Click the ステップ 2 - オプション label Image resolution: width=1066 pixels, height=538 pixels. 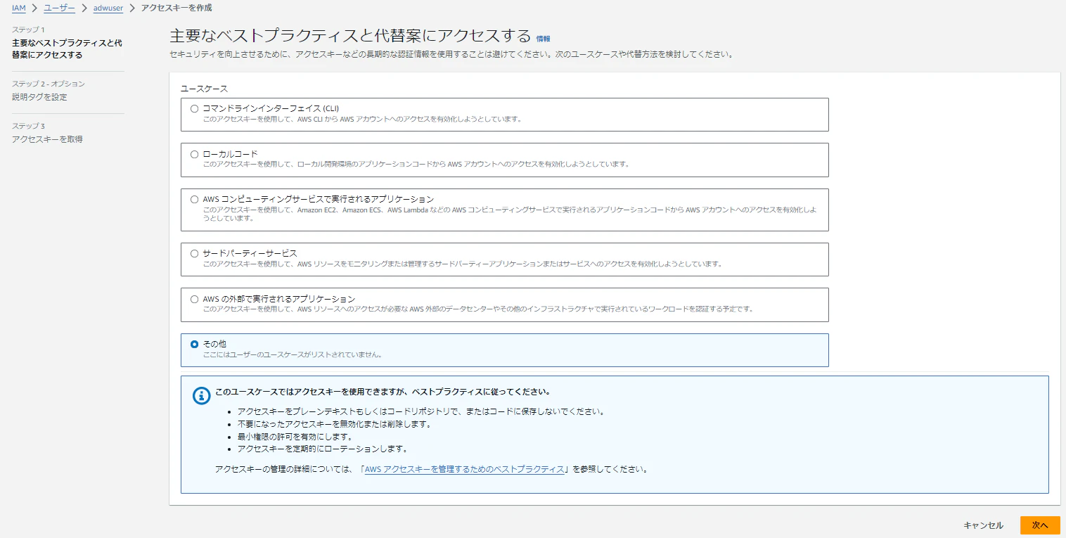[x=49, y=84]
